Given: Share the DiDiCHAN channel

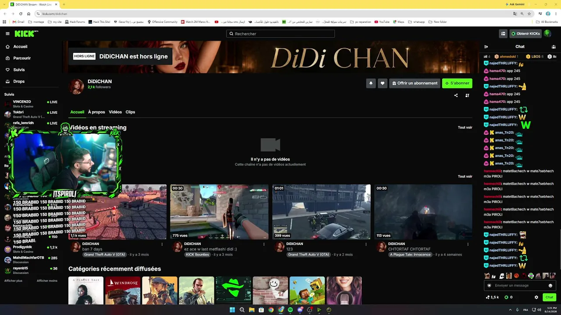Looking at the screenshot, I should (456, 95).
